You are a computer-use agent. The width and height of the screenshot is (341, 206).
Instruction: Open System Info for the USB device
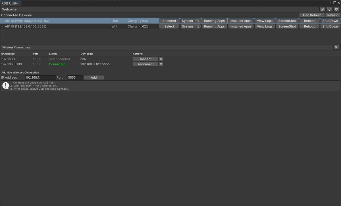[190, 21]
